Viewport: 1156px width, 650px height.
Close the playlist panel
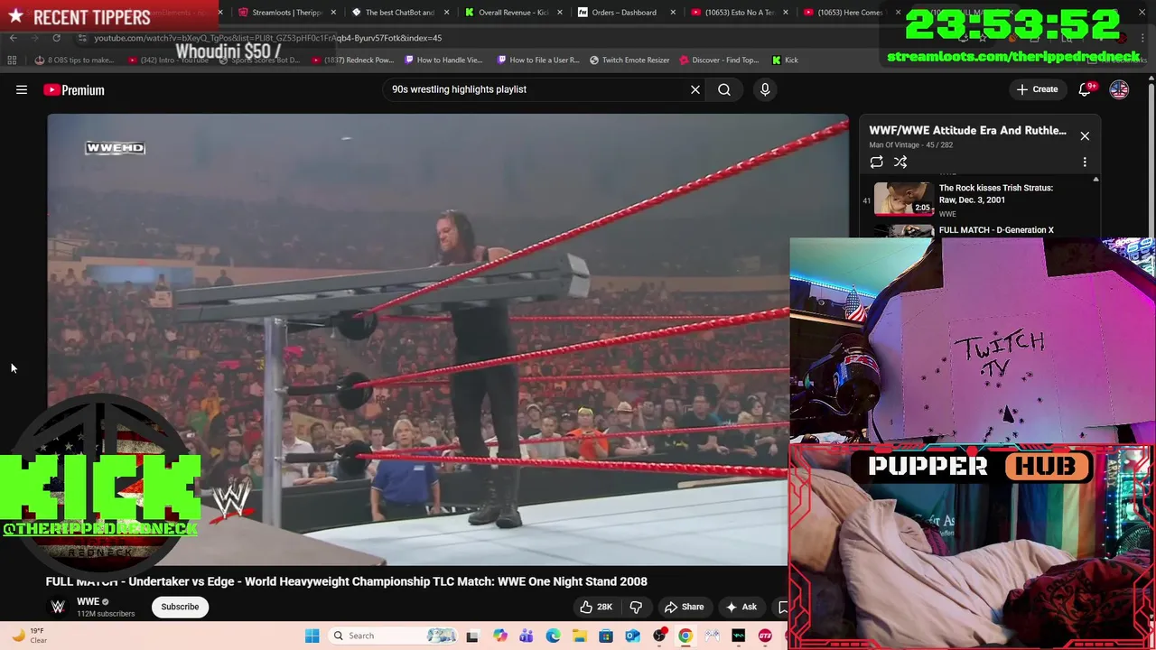tap(1085, 135)
